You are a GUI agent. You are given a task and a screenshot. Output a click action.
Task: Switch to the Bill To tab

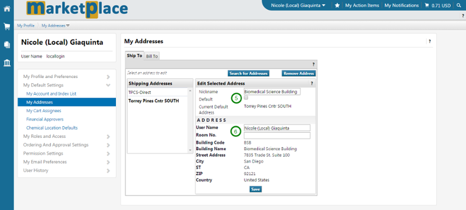pyautogui.click(x=152, y=56)
